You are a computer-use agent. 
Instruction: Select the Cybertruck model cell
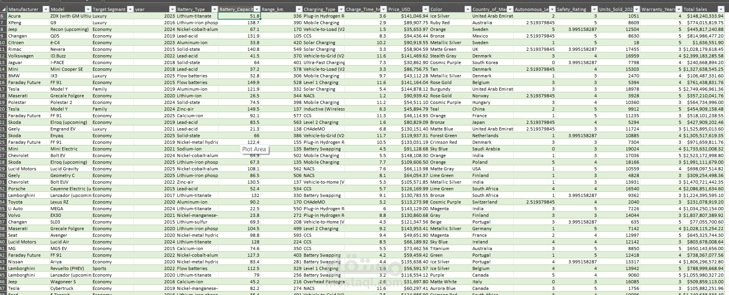[70, 288]
